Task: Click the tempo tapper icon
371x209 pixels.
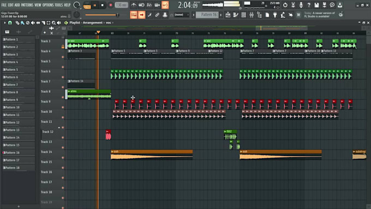Action: [x=283, y=15]
